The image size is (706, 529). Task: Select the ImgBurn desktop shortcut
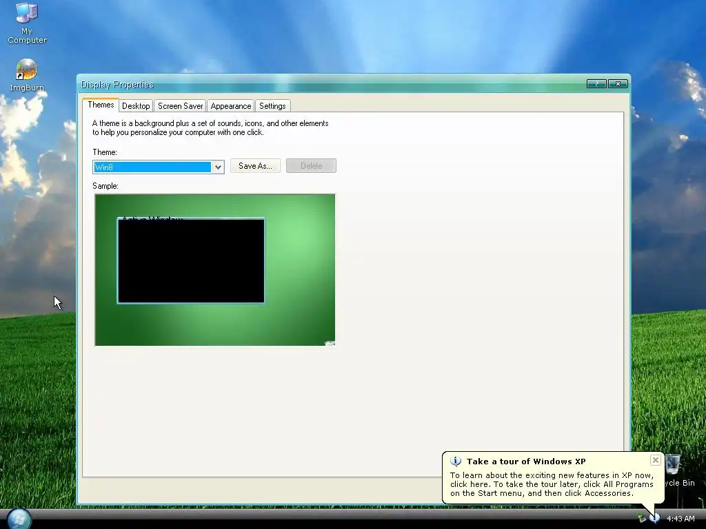27,75
